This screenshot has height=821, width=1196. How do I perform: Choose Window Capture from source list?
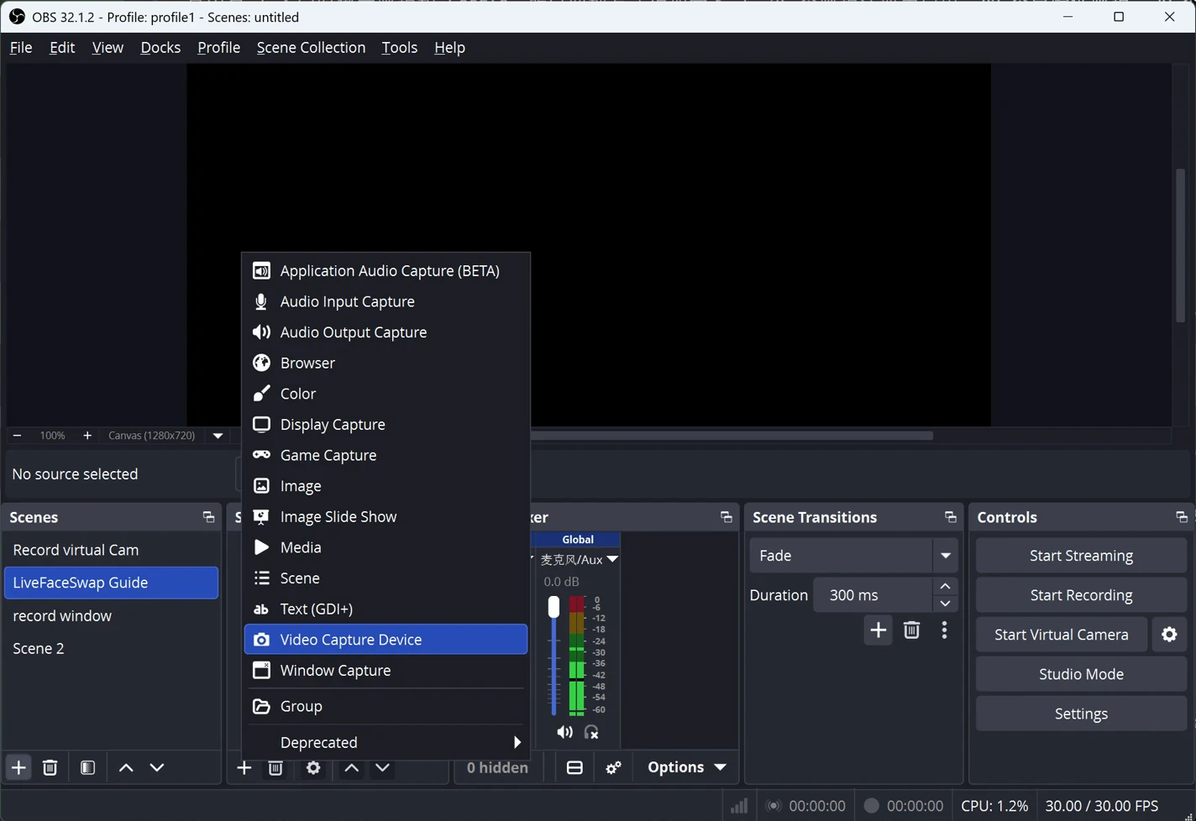(386, 671)
